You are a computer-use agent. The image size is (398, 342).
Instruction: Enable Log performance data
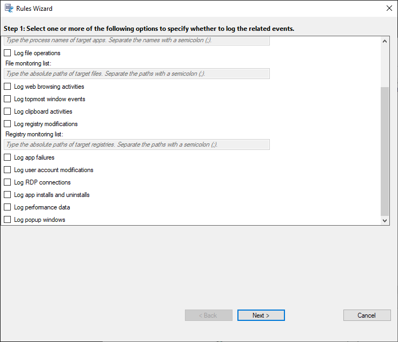(x=8, y=207)
